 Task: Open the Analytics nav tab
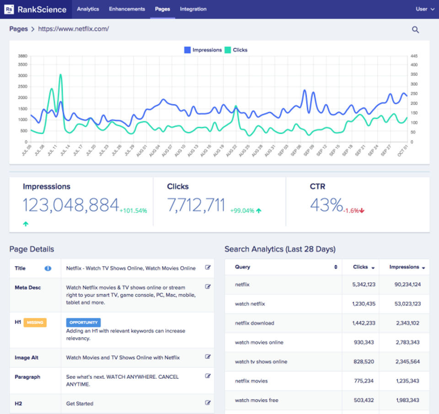pyautogui.click(x=88, y=9)
